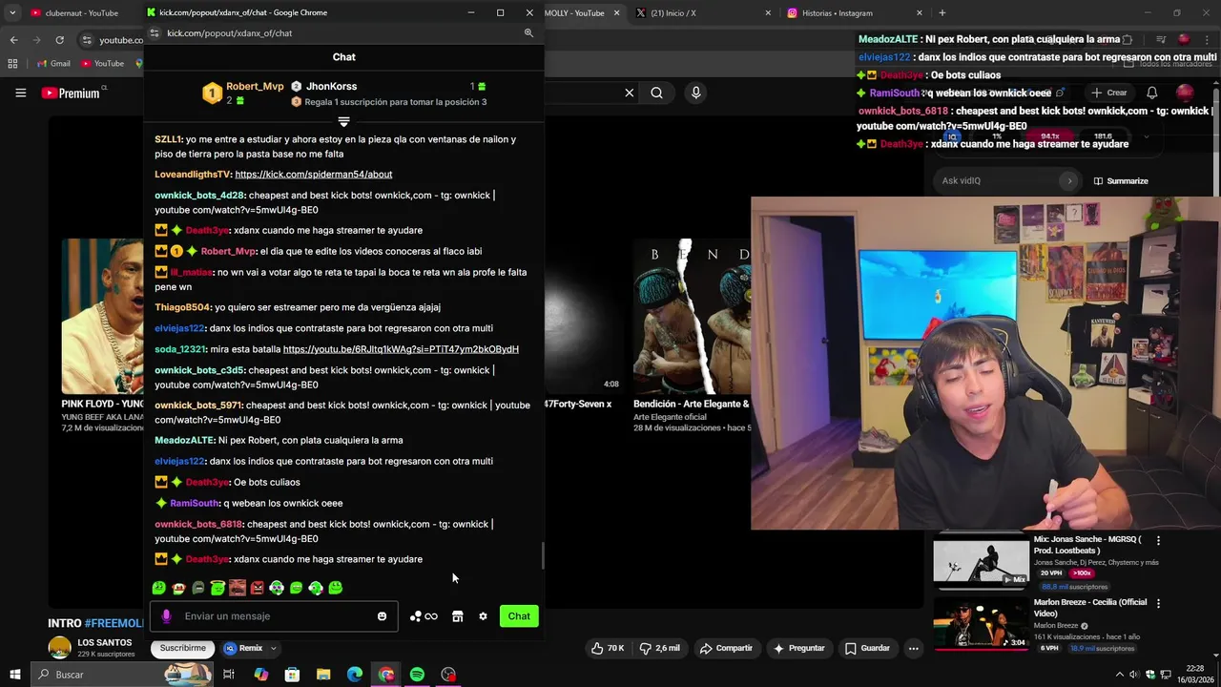Open the YouTube hamburger guide menu

pyautogui.click(x=20, y=93)
